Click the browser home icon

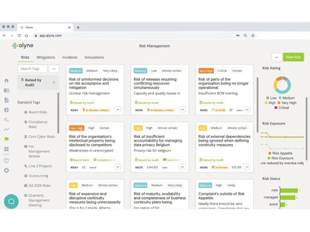[x=27, y=35]
